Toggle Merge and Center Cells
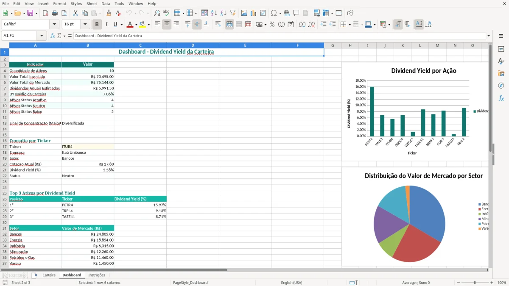The height and width of the screenshot is (286, 509). tap(229, 25)
